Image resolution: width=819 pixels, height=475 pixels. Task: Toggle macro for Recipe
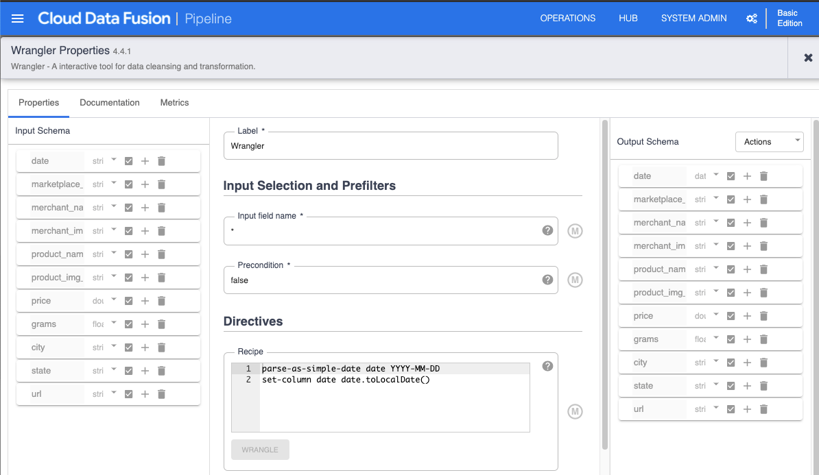[x=575, y=411]
